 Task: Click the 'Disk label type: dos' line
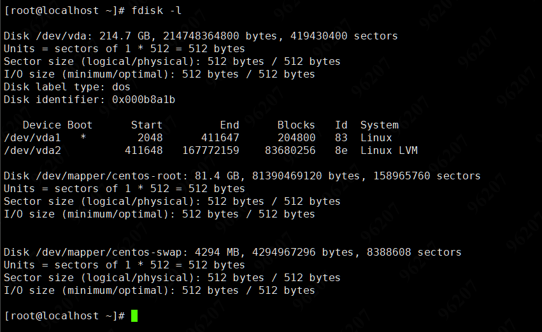[67, 87]
